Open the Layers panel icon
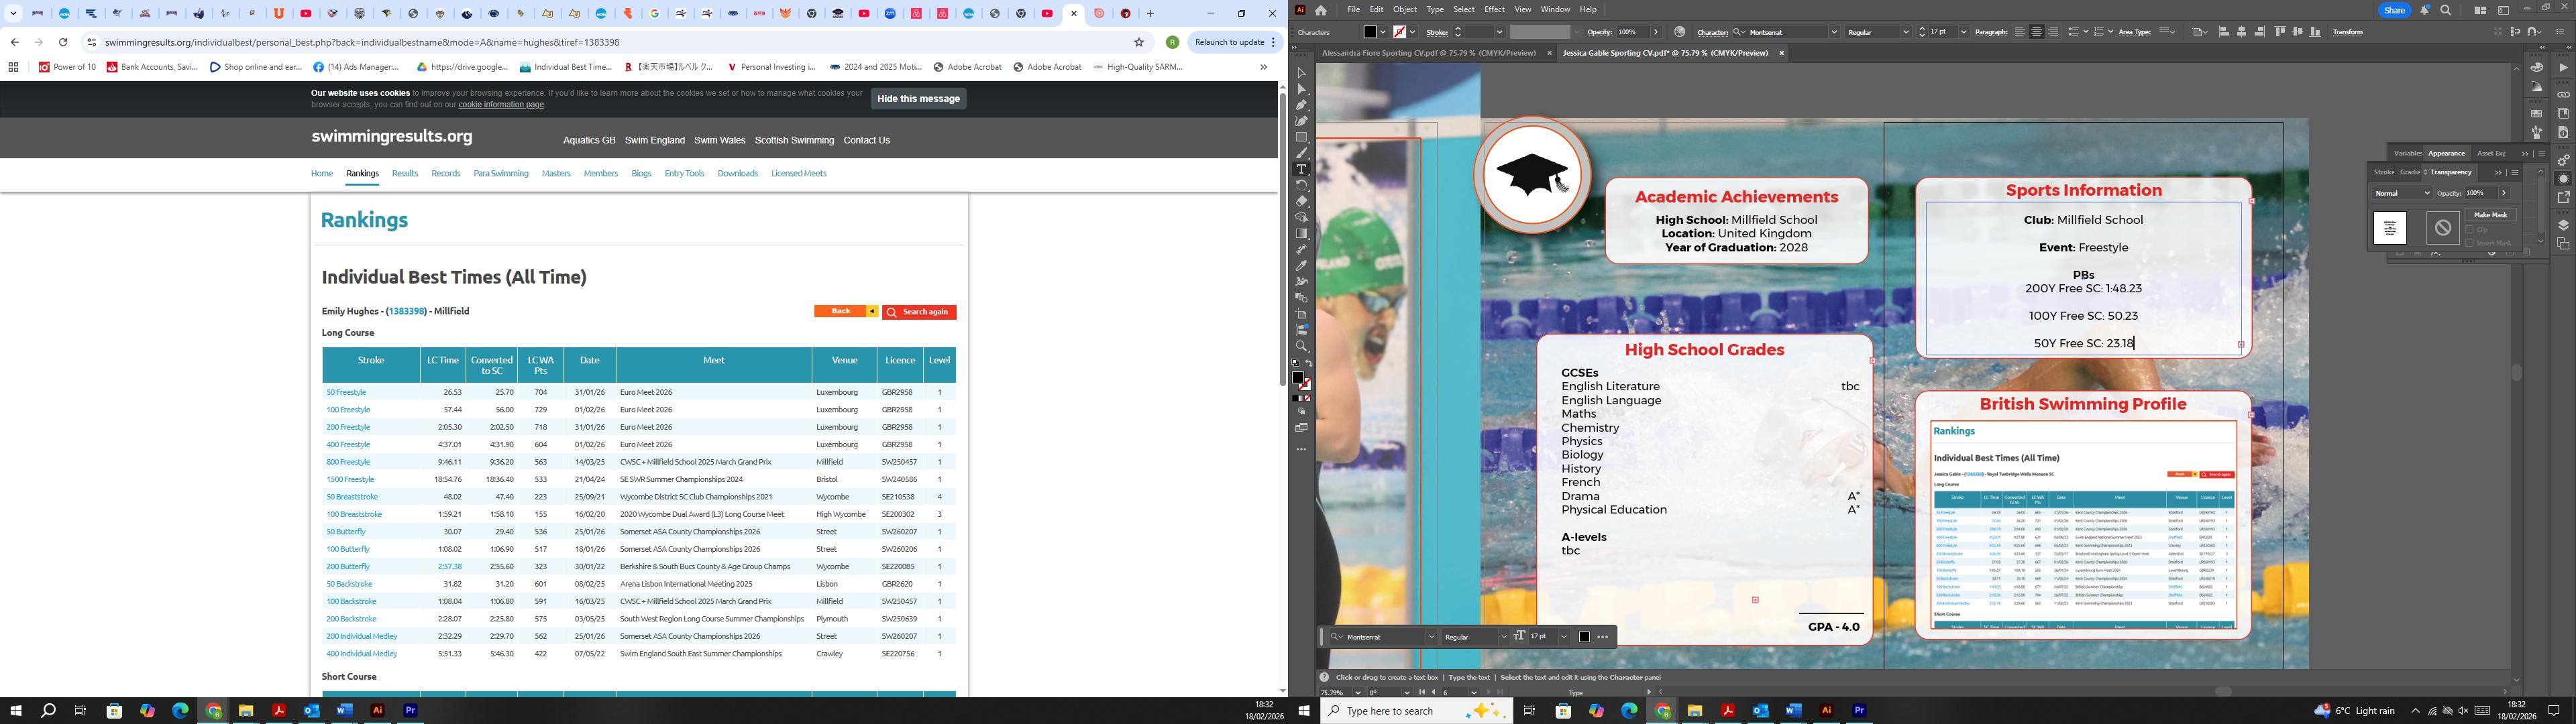 (x=2563, y=225)
